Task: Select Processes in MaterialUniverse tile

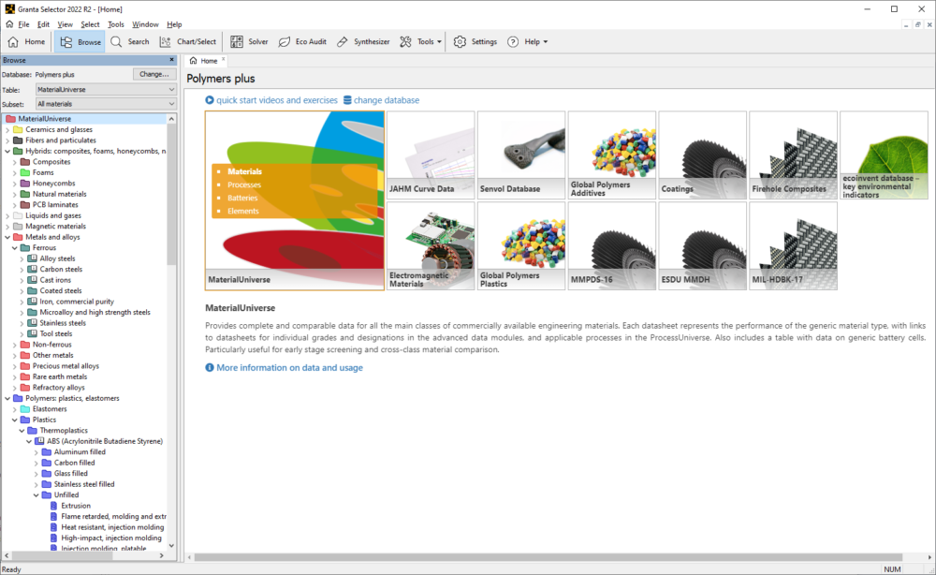Action: click(244, 184)
